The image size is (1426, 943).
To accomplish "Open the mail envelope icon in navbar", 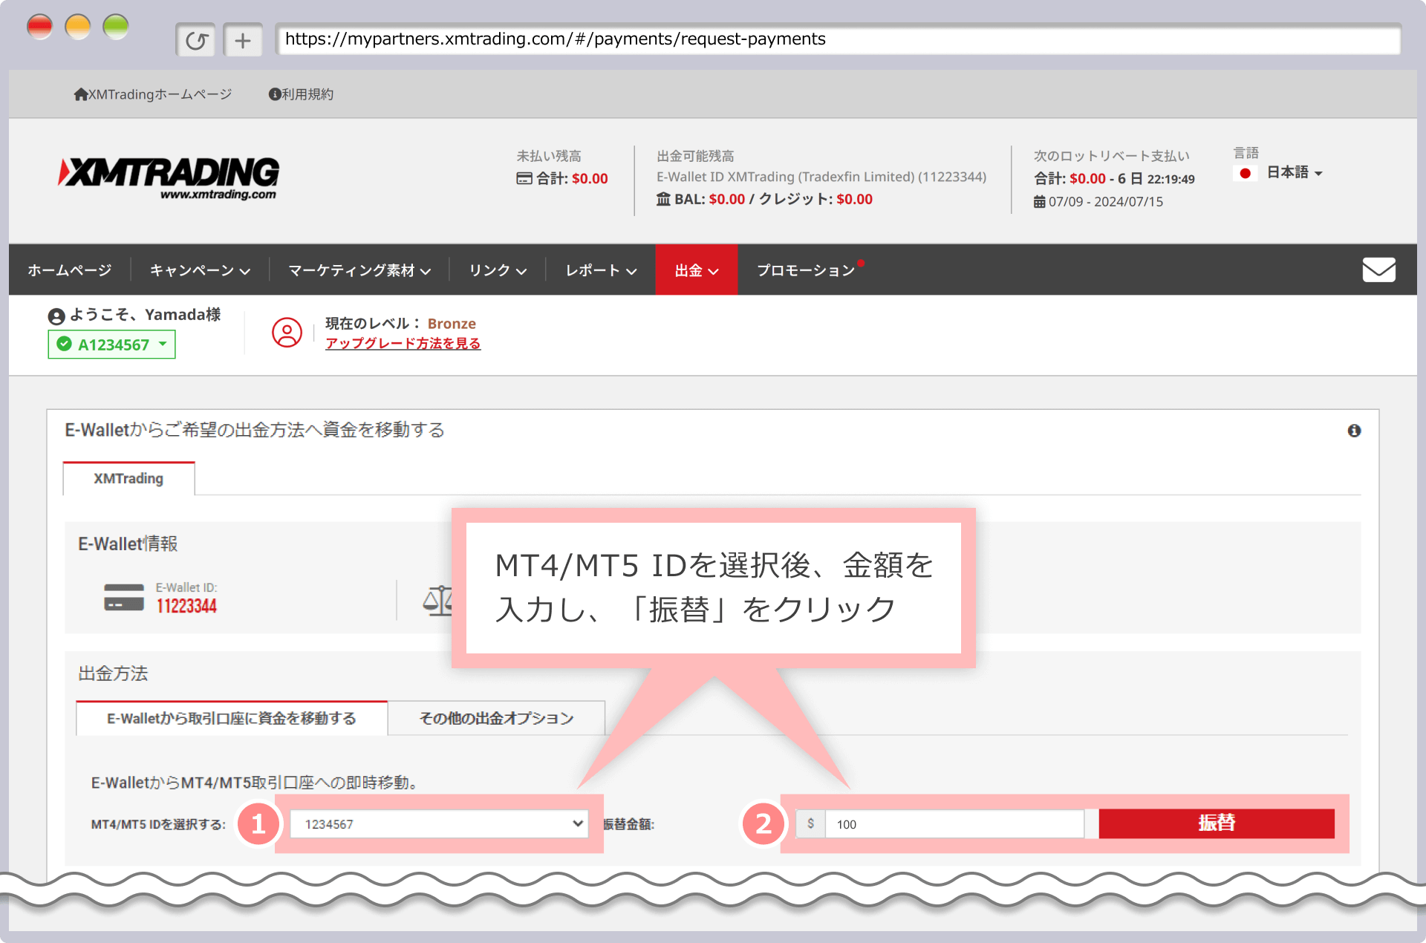I will (x=1378, y=270).
